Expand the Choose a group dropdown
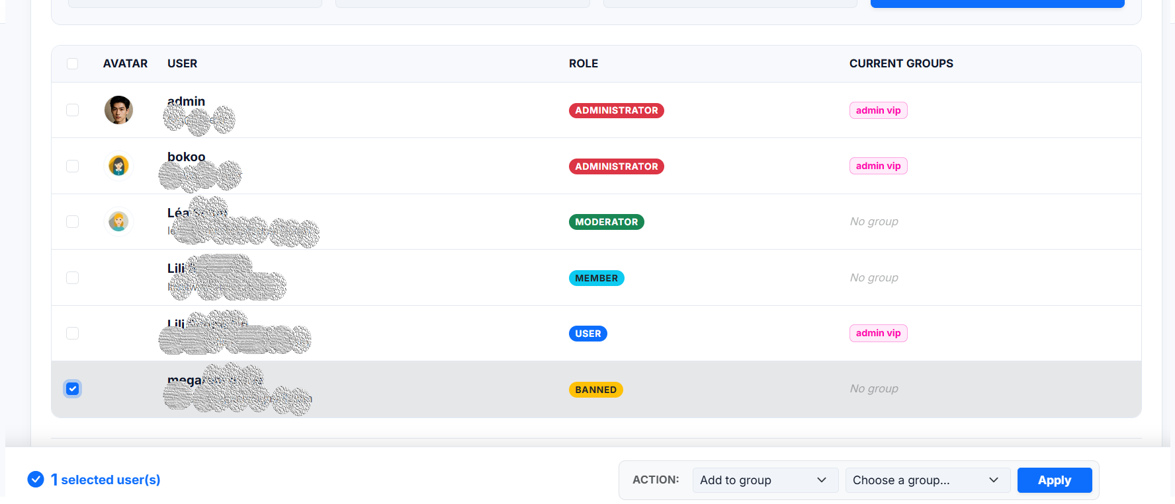This screenshot has height=504, width=1175. pyautogui.click(x=927, y=480)
